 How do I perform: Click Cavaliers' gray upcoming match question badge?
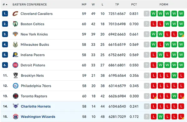(146, 14)
